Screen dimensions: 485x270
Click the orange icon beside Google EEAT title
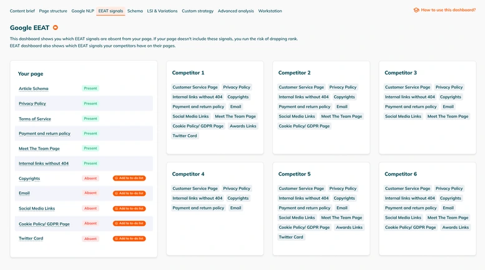tap(56, 27)
